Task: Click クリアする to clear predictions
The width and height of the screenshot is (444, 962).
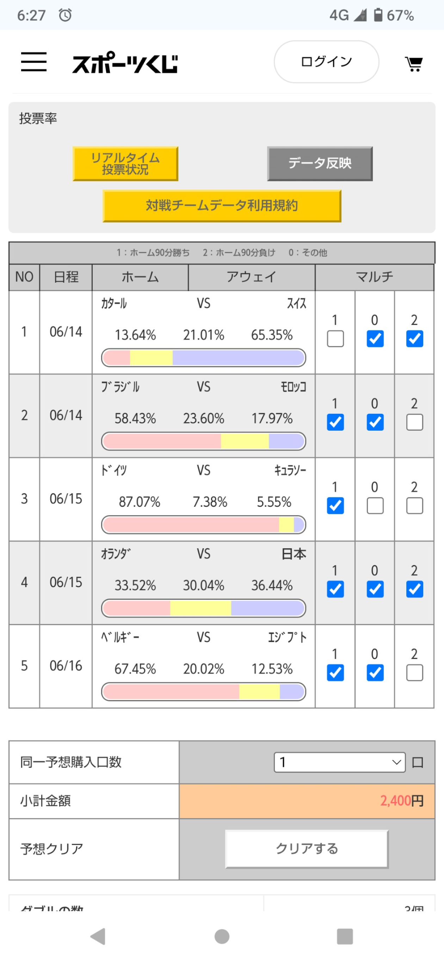Action: (x=307, y=849)
